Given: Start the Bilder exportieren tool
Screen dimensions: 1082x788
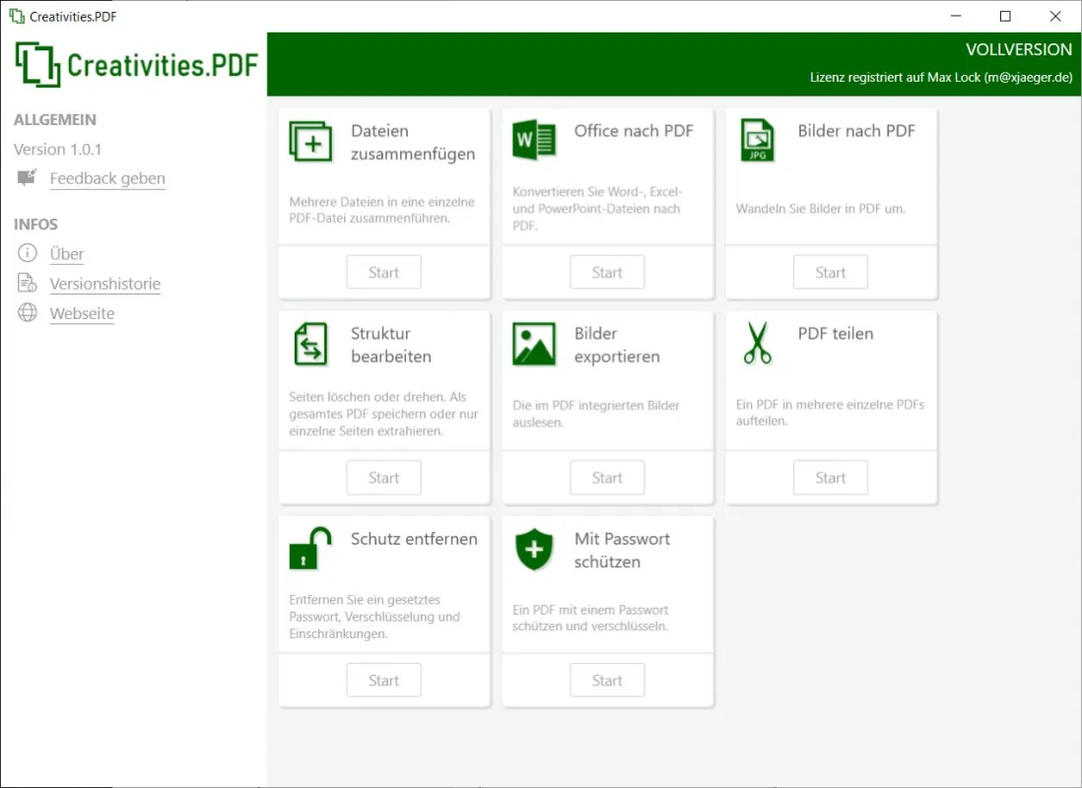Looking at the screenshot, I should (x=607, y=478).
